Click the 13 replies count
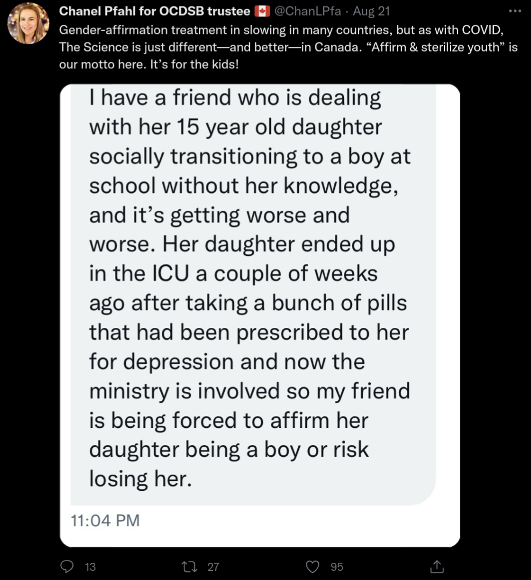The width and height of the screenshot is (531, 580). [90, 567]
